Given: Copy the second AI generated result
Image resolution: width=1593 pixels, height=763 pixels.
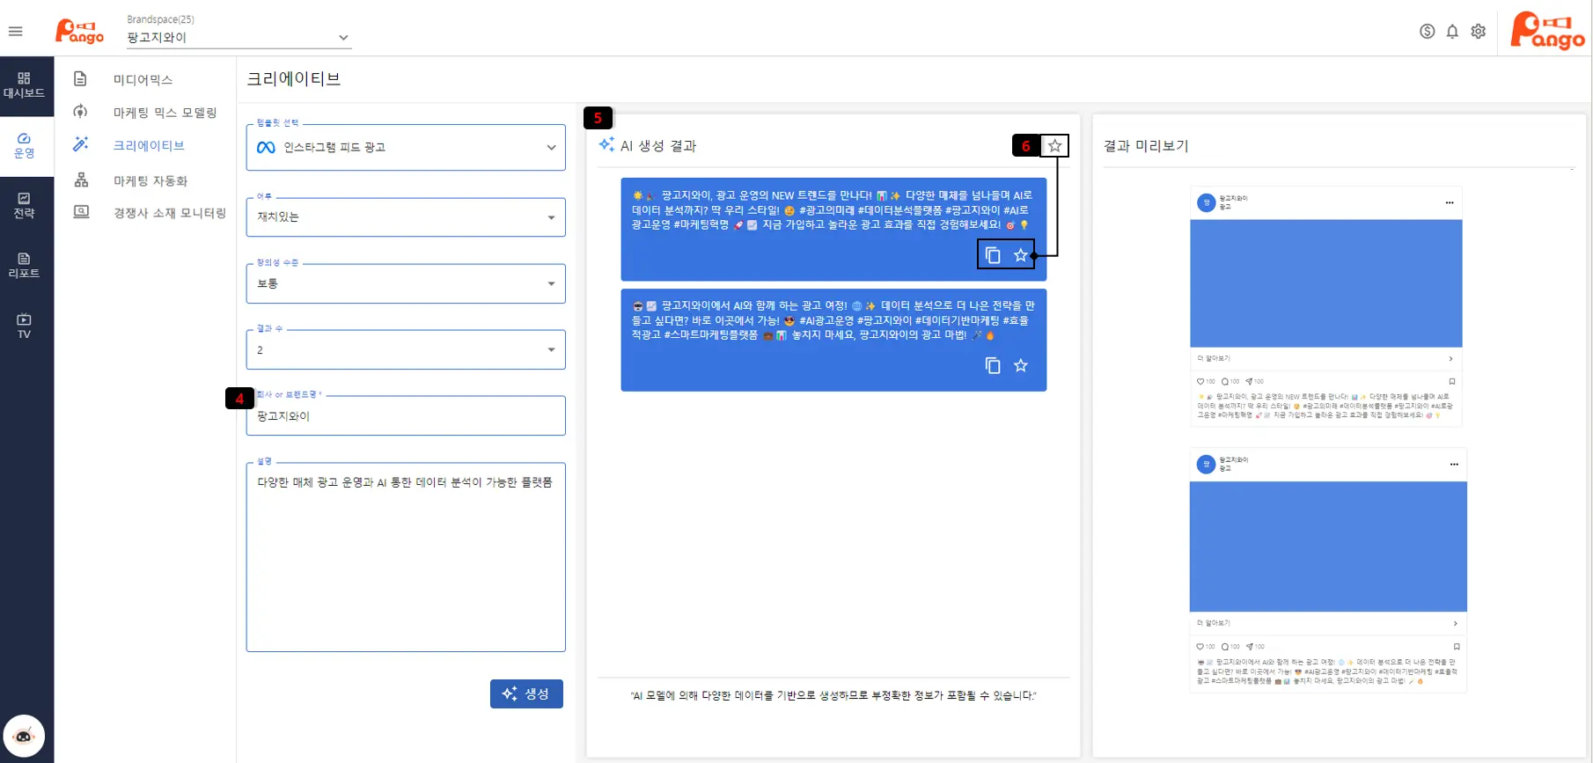Looking at the screenshot, I should click(993, 365).
